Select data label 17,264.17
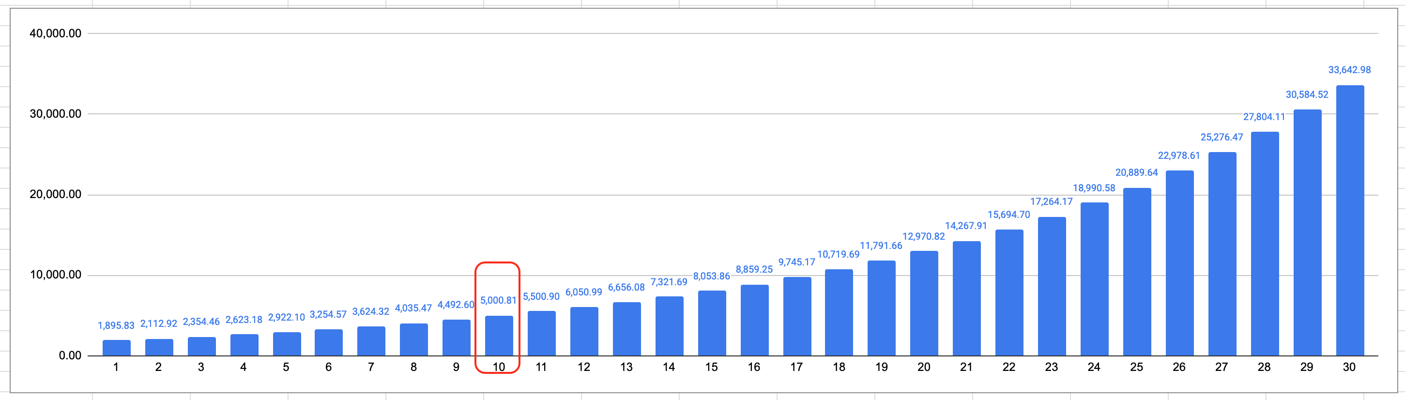The image size is (1405, 400). (1052, 202)
